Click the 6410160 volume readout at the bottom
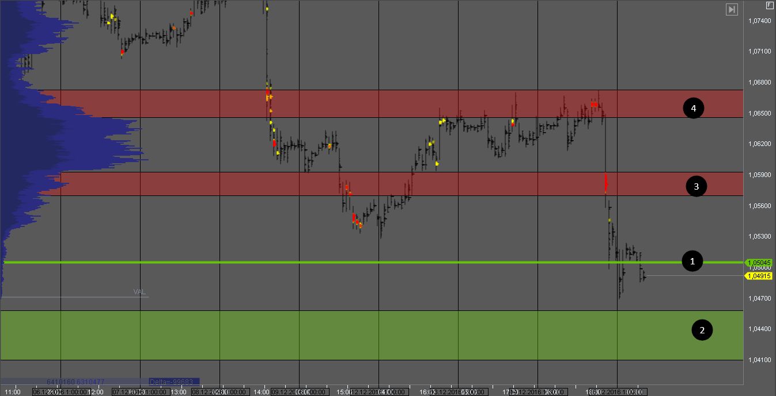 [x=60, y=382]
